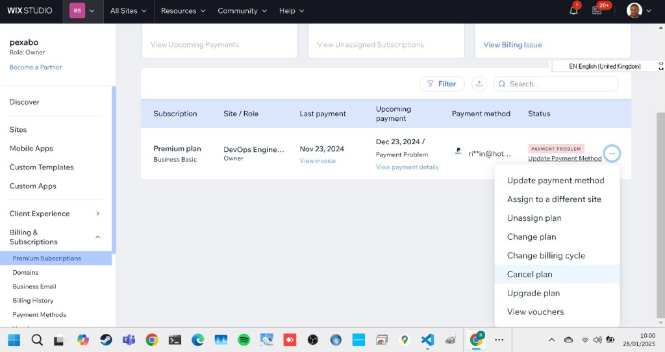
Task: Expand the dropdown arrow beside the avatar
Action: click(649, 11)
